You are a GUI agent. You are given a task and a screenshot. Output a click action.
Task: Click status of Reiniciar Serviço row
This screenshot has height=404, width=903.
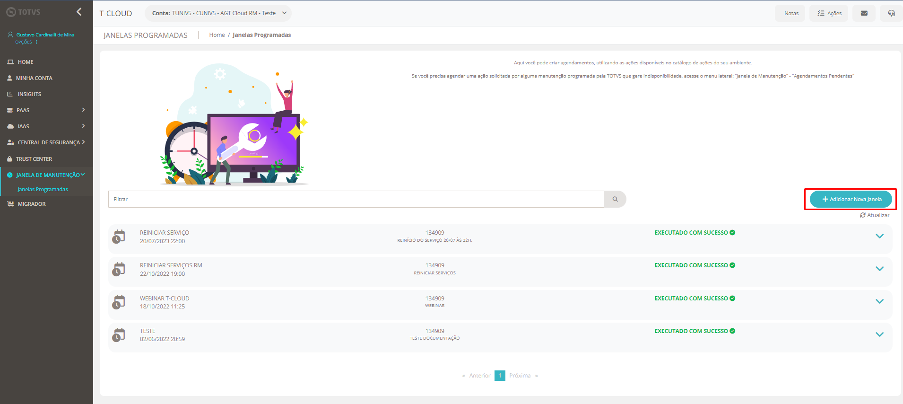[x=695, y=233]
